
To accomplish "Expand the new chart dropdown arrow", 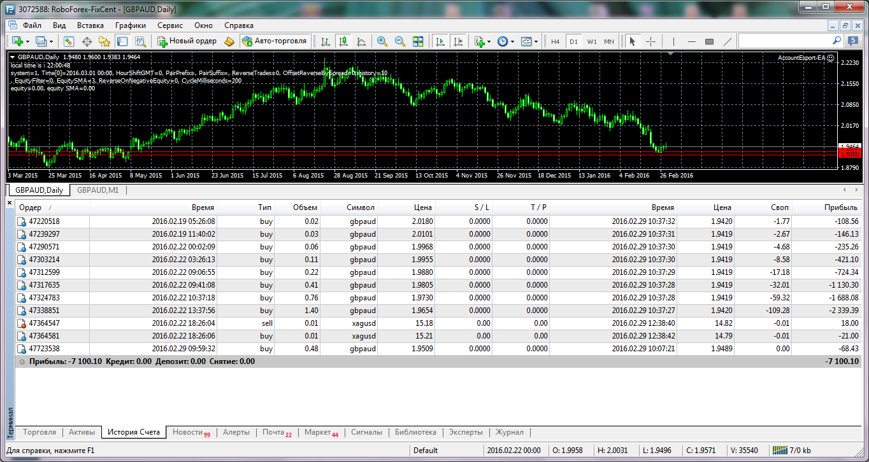I will (x=27, y=41).
